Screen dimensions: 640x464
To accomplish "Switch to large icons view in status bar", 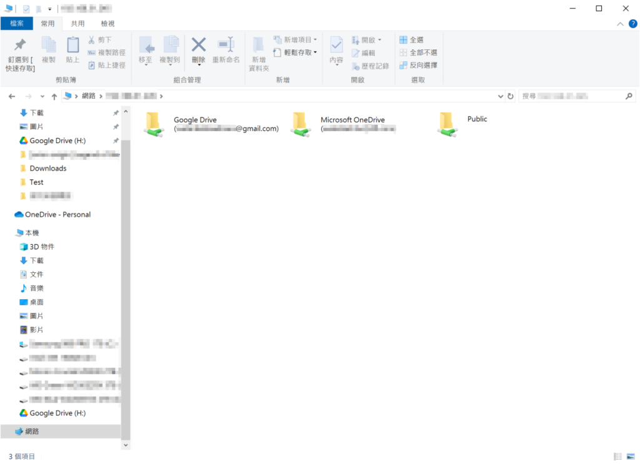I will click(x=630, y=457).
